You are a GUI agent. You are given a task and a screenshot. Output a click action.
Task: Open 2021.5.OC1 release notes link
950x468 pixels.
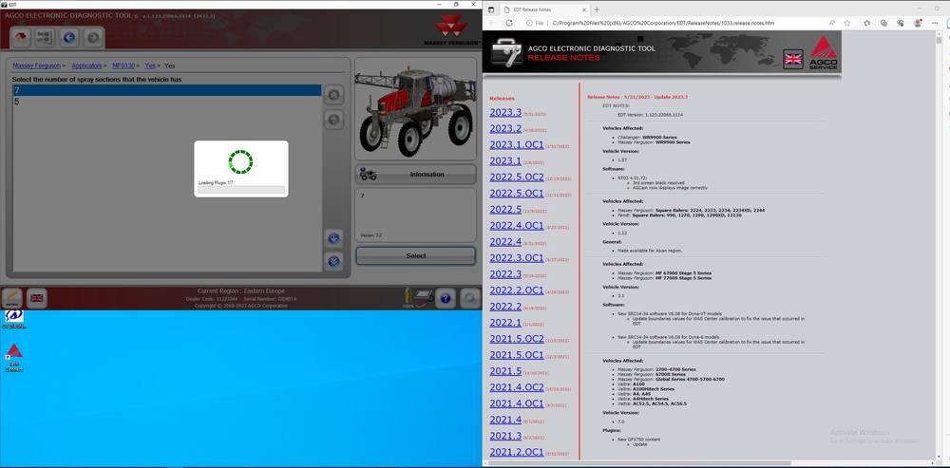pyautogui.click(x=516, y=355)
